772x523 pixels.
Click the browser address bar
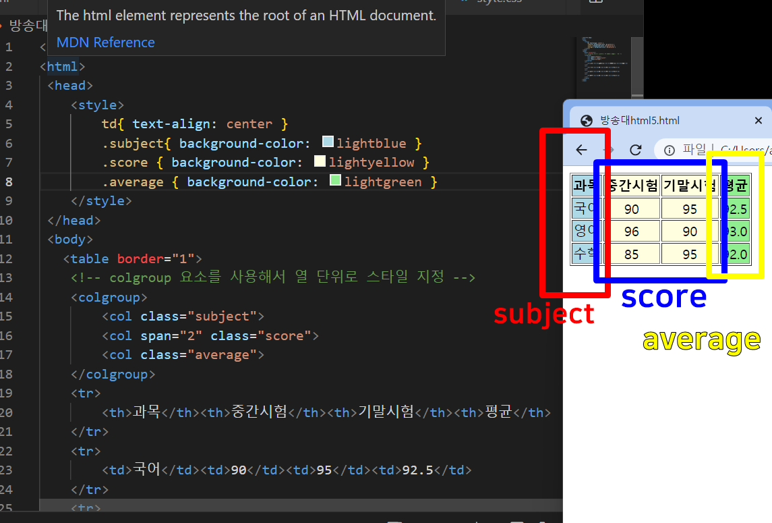pos(714,150)
